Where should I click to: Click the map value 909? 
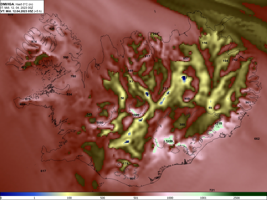tap(187, 99)
